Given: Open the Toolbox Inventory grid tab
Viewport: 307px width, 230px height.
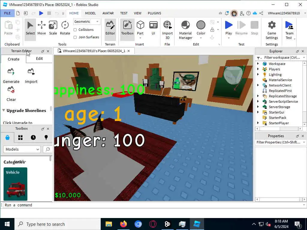Looking at the screenshot, I should click(20, 137).
